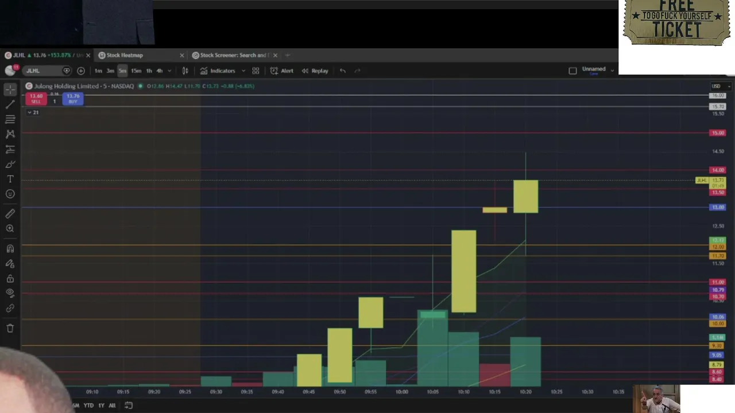Toggle stay in drawing mode
The height and width of the screenshot is (413, 735).
(10, 263)
